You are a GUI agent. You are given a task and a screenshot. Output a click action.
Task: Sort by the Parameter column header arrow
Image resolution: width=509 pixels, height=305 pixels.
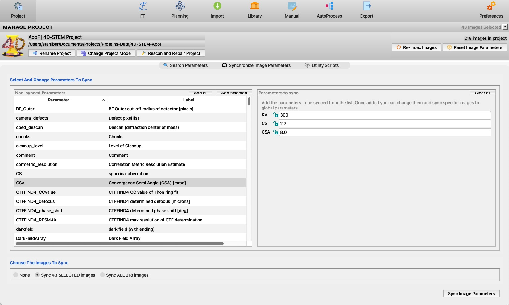pyautogui.click(x=103, y=100)
